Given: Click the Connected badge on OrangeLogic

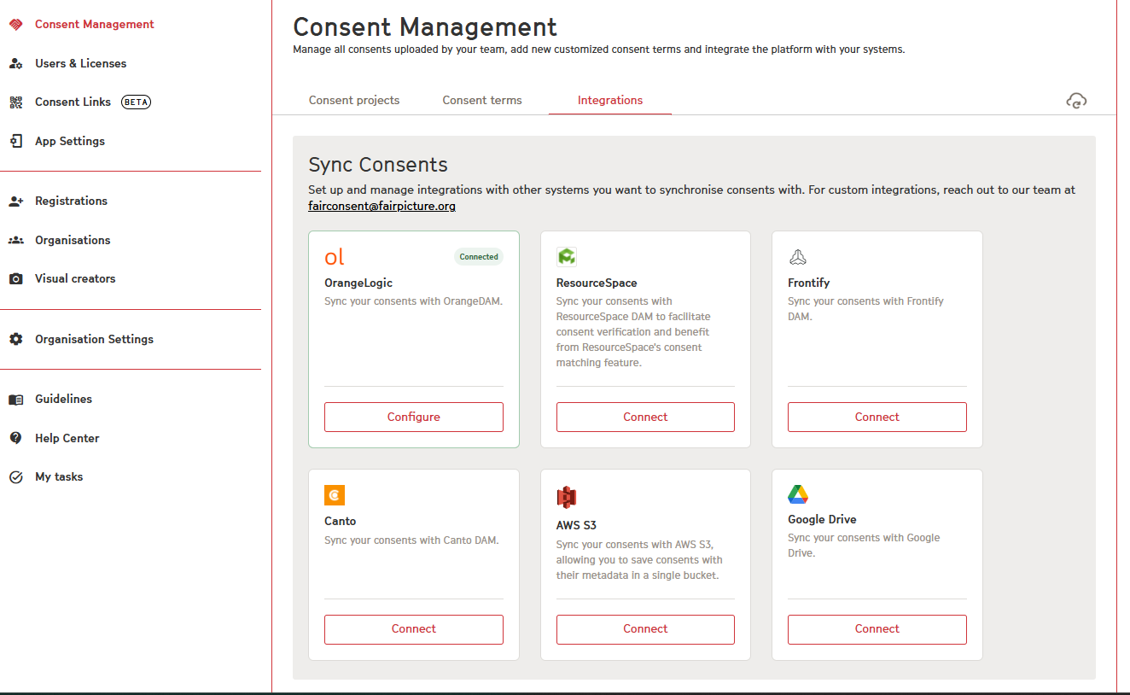Looking at the screenshot, I should click(479, 257).
